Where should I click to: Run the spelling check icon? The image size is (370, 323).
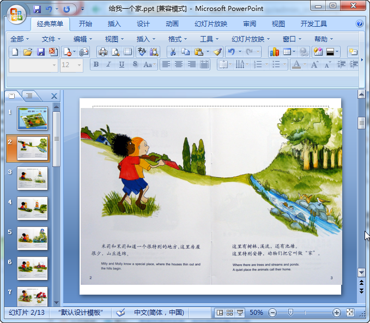tap(142, 52)
